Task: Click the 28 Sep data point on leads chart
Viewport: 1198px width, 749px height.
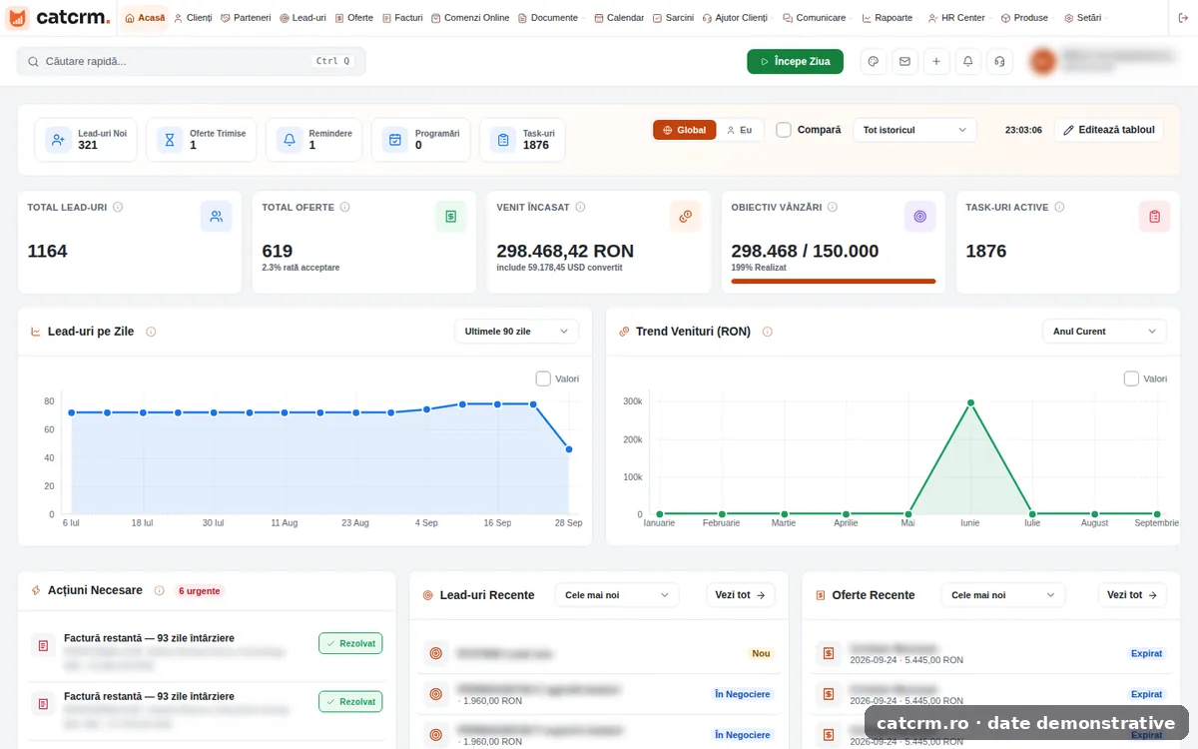Action: pos(569,449)
